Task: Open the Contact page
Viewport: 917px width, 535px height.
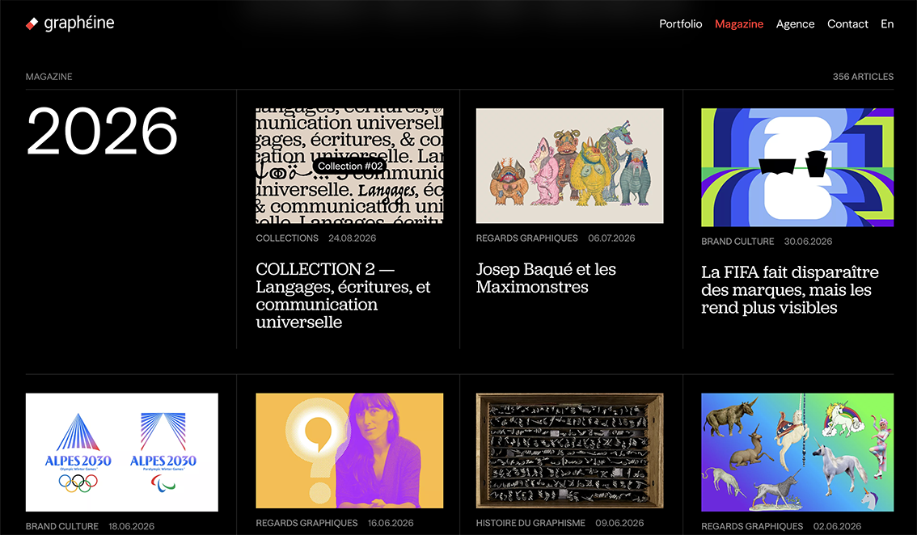Action: (x=847, y=24)
